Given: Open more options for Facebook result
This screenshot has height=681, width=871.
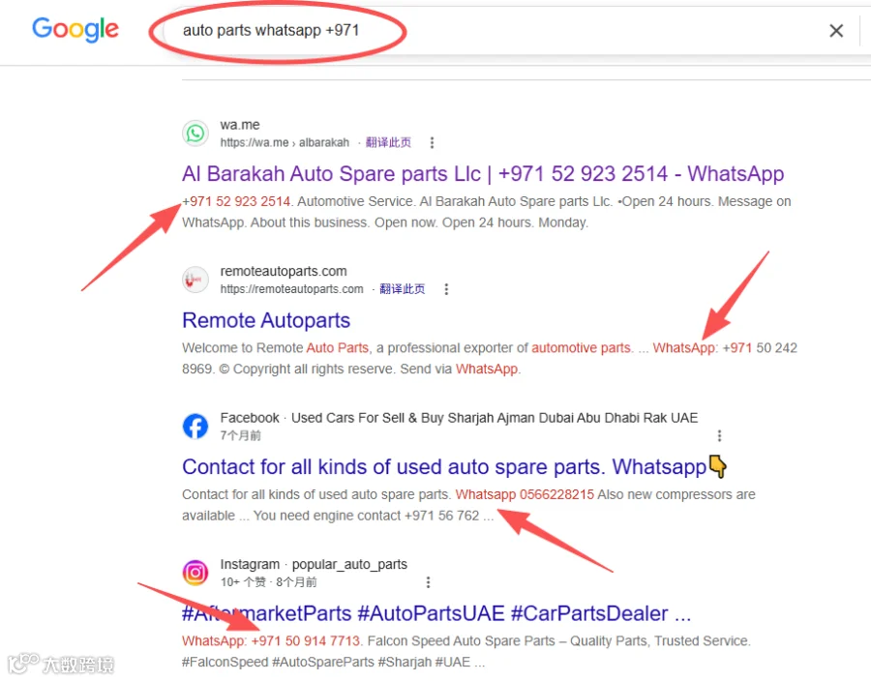Looking at the screenshot, I should pos(719,435).
